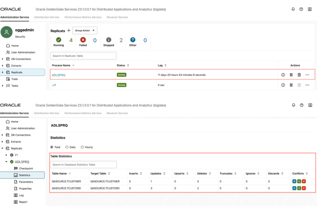Open details info icon in ADLSPRQ row
The width and height of the screenshot is (326, 206).
283,75
